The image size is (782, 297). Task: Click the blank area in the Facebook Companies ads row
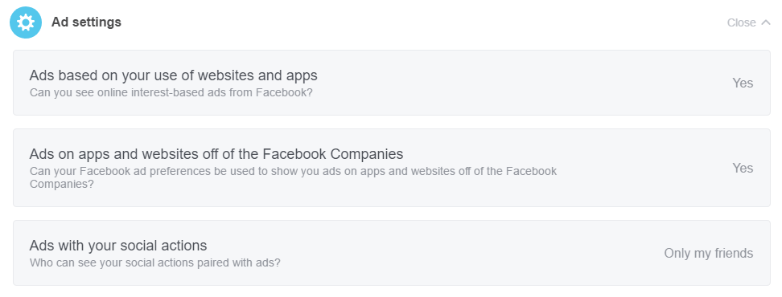(644, 168)
